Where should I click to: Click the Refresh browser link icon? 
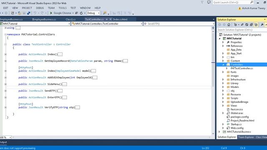81,13
